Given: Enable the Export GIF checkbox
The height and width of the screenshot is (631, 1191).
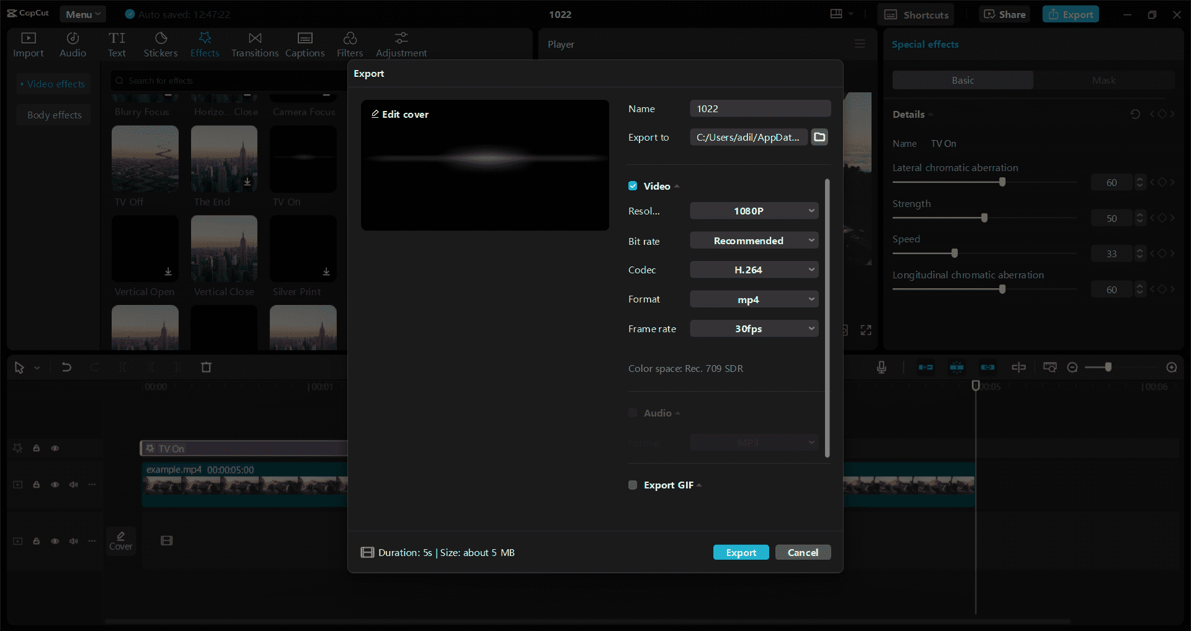Looking at the screenshot, I should [x=633, y=485].
